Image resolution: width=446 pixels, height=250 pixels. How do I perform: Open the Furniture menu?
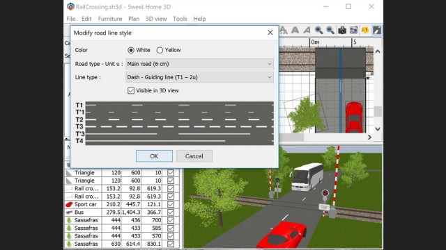point(110,19)
